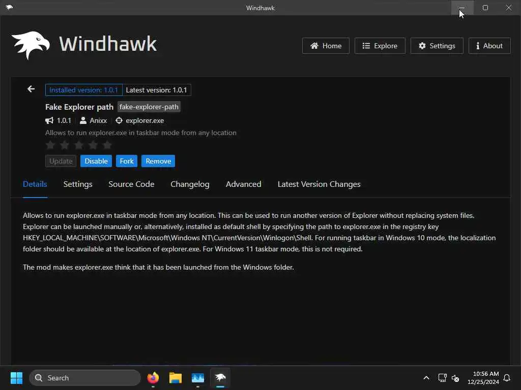Go back with the left arrow icon

point(31,89)
